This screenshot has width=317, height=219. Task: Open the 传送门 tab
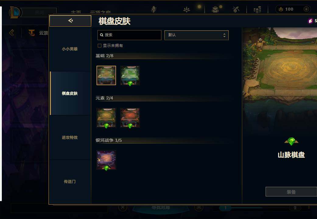70,182
